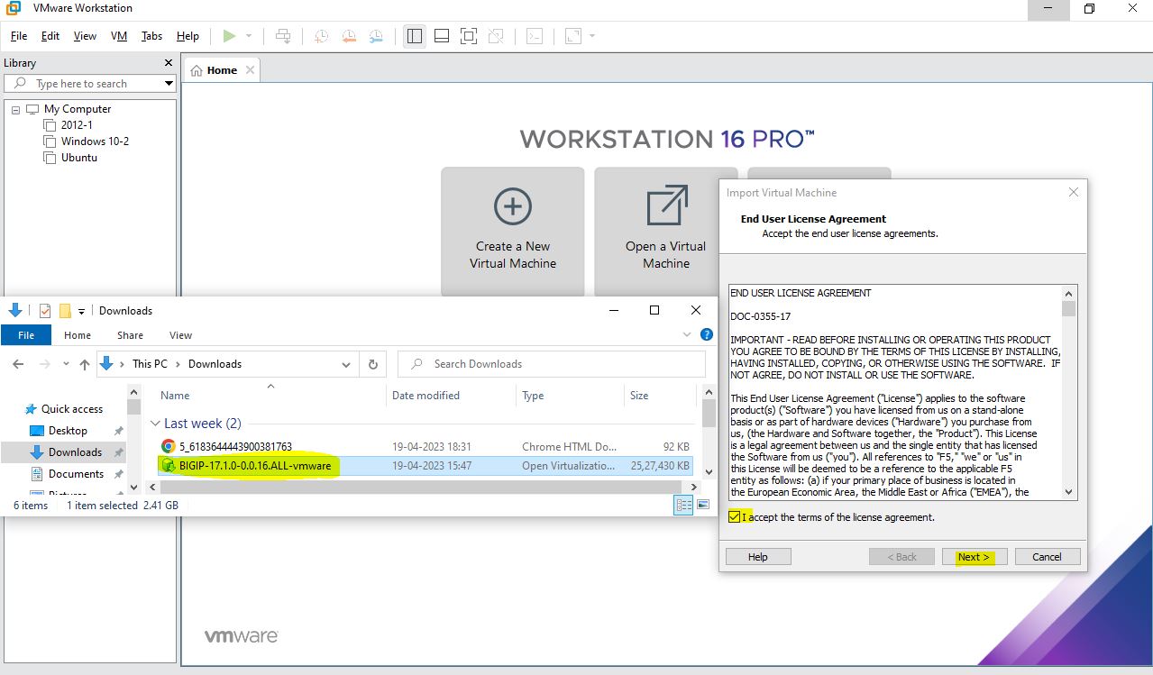Switch to details view in Explorer

click(684, 506)
